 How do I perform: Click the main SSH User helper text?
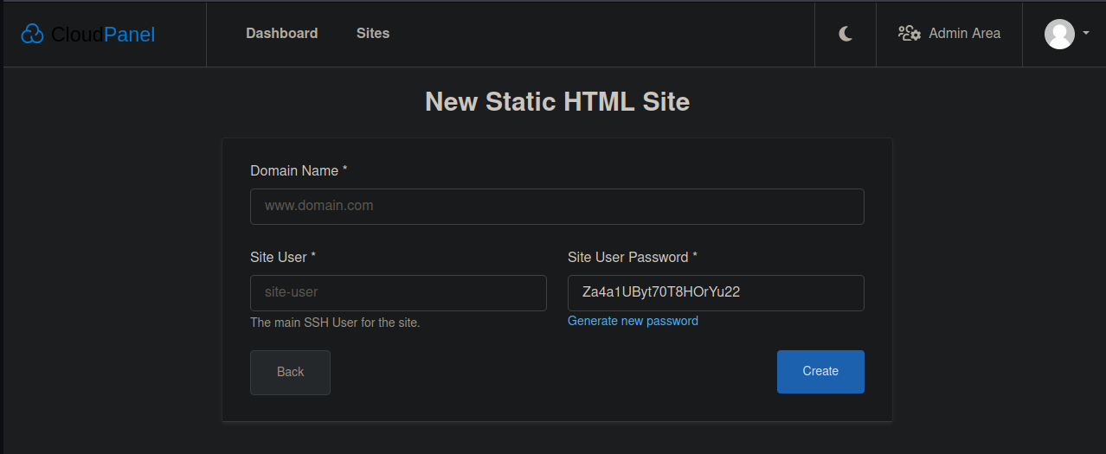tap(335, 323)
